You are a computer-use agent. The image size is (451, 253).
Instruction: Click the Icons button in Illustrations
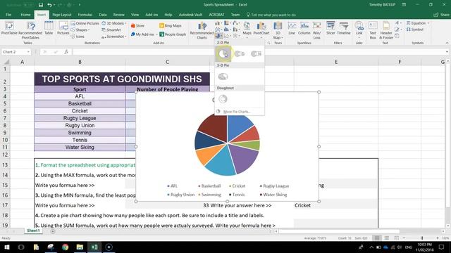pyautogui.click(x=78, y=37)
